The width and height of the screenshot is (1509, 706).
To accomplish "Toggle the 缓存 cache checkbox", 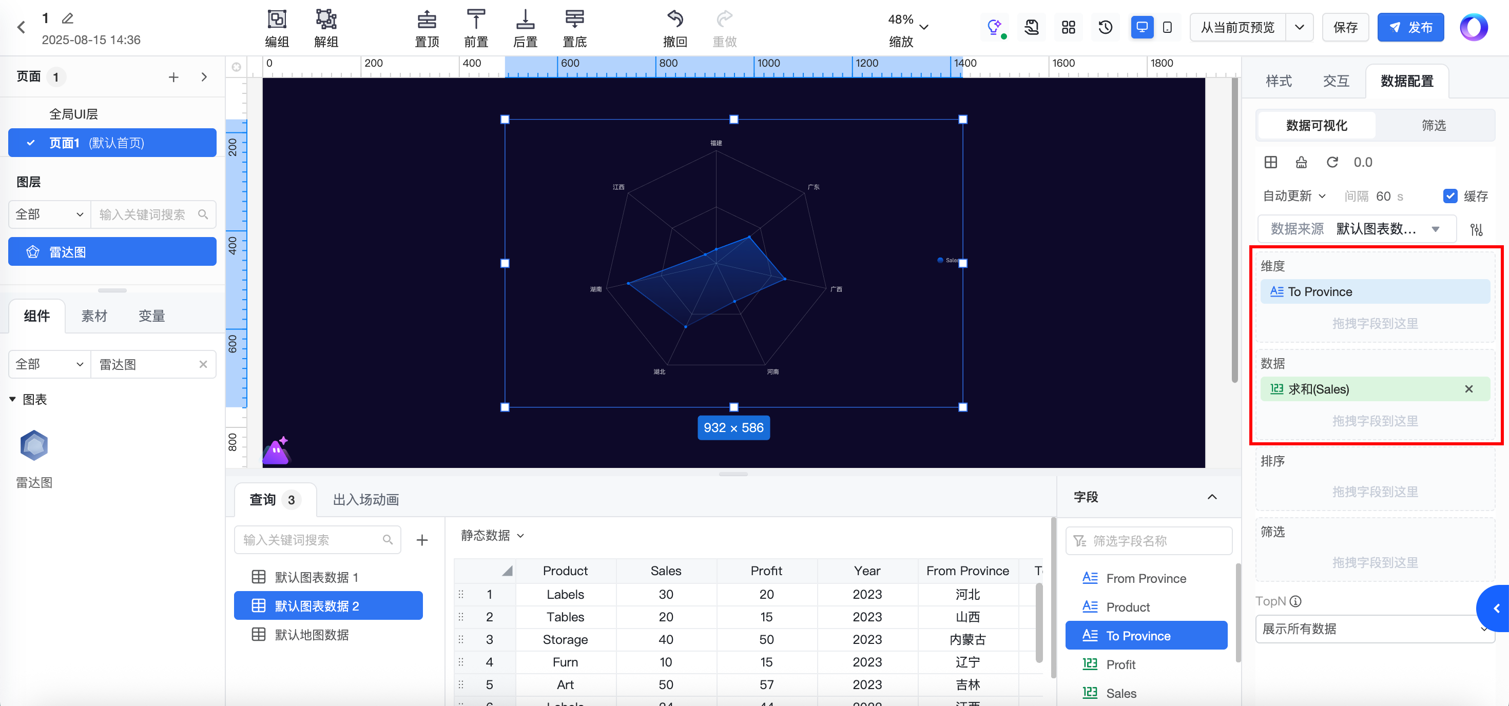I will [1450, 196].
